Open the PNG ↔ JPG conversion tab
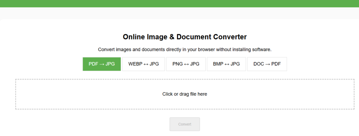359x136 pixels. (x=186, y=64)
